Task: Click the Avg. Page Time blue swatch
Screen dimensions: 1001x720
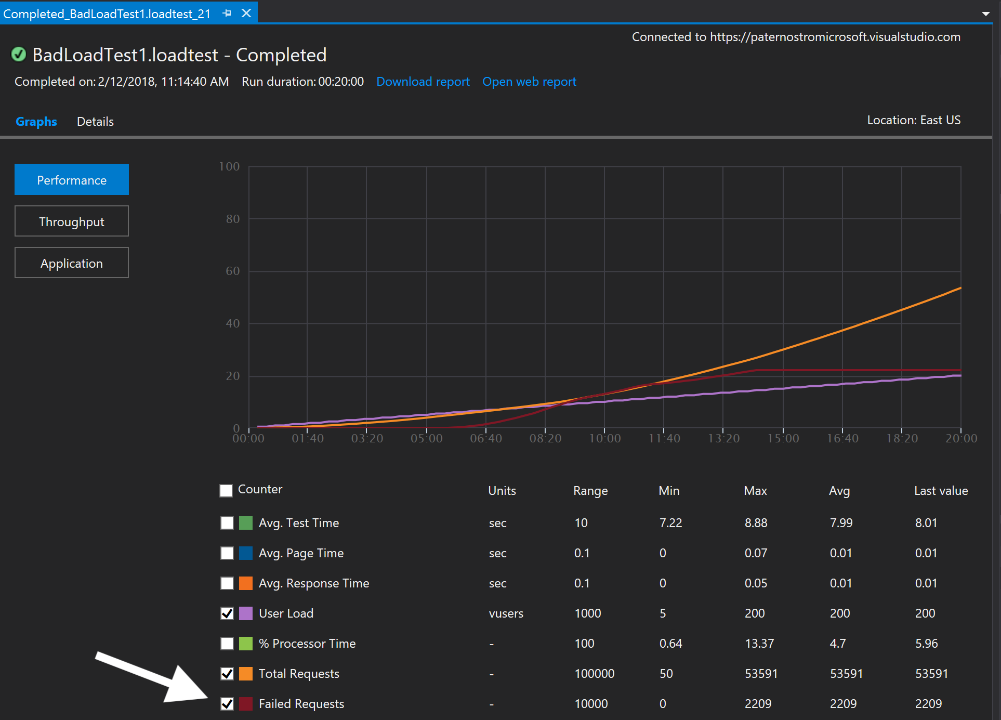Action: [x=246, y=553]
